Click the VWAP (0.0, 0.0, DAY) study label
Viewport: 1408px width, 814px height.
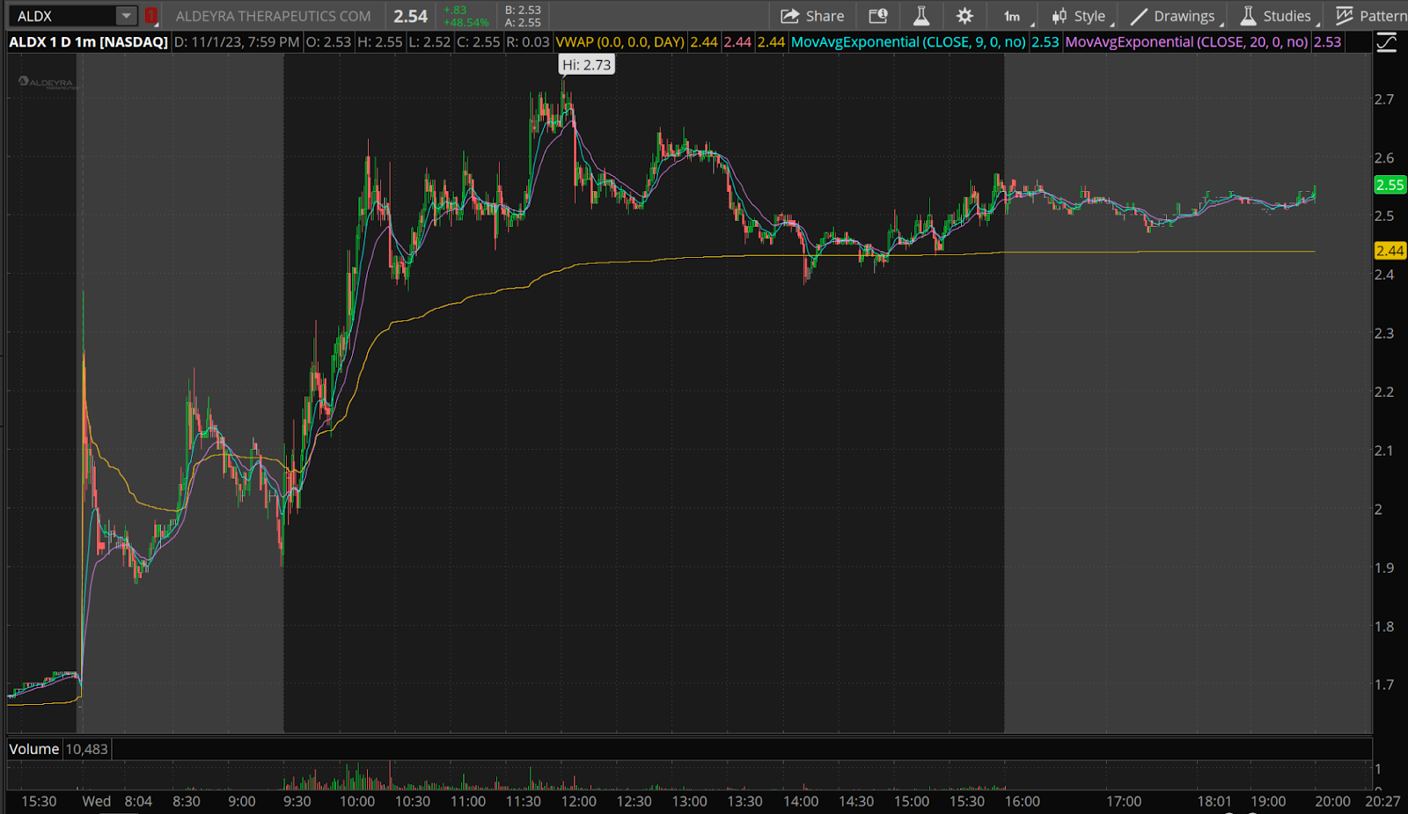click(620, 42)
